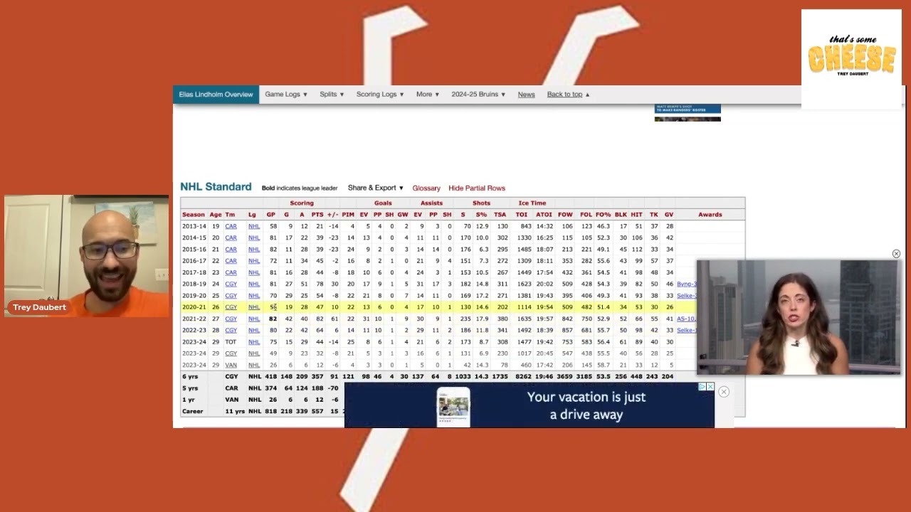Click the NHL Standard table heading

tap(216, 187)
